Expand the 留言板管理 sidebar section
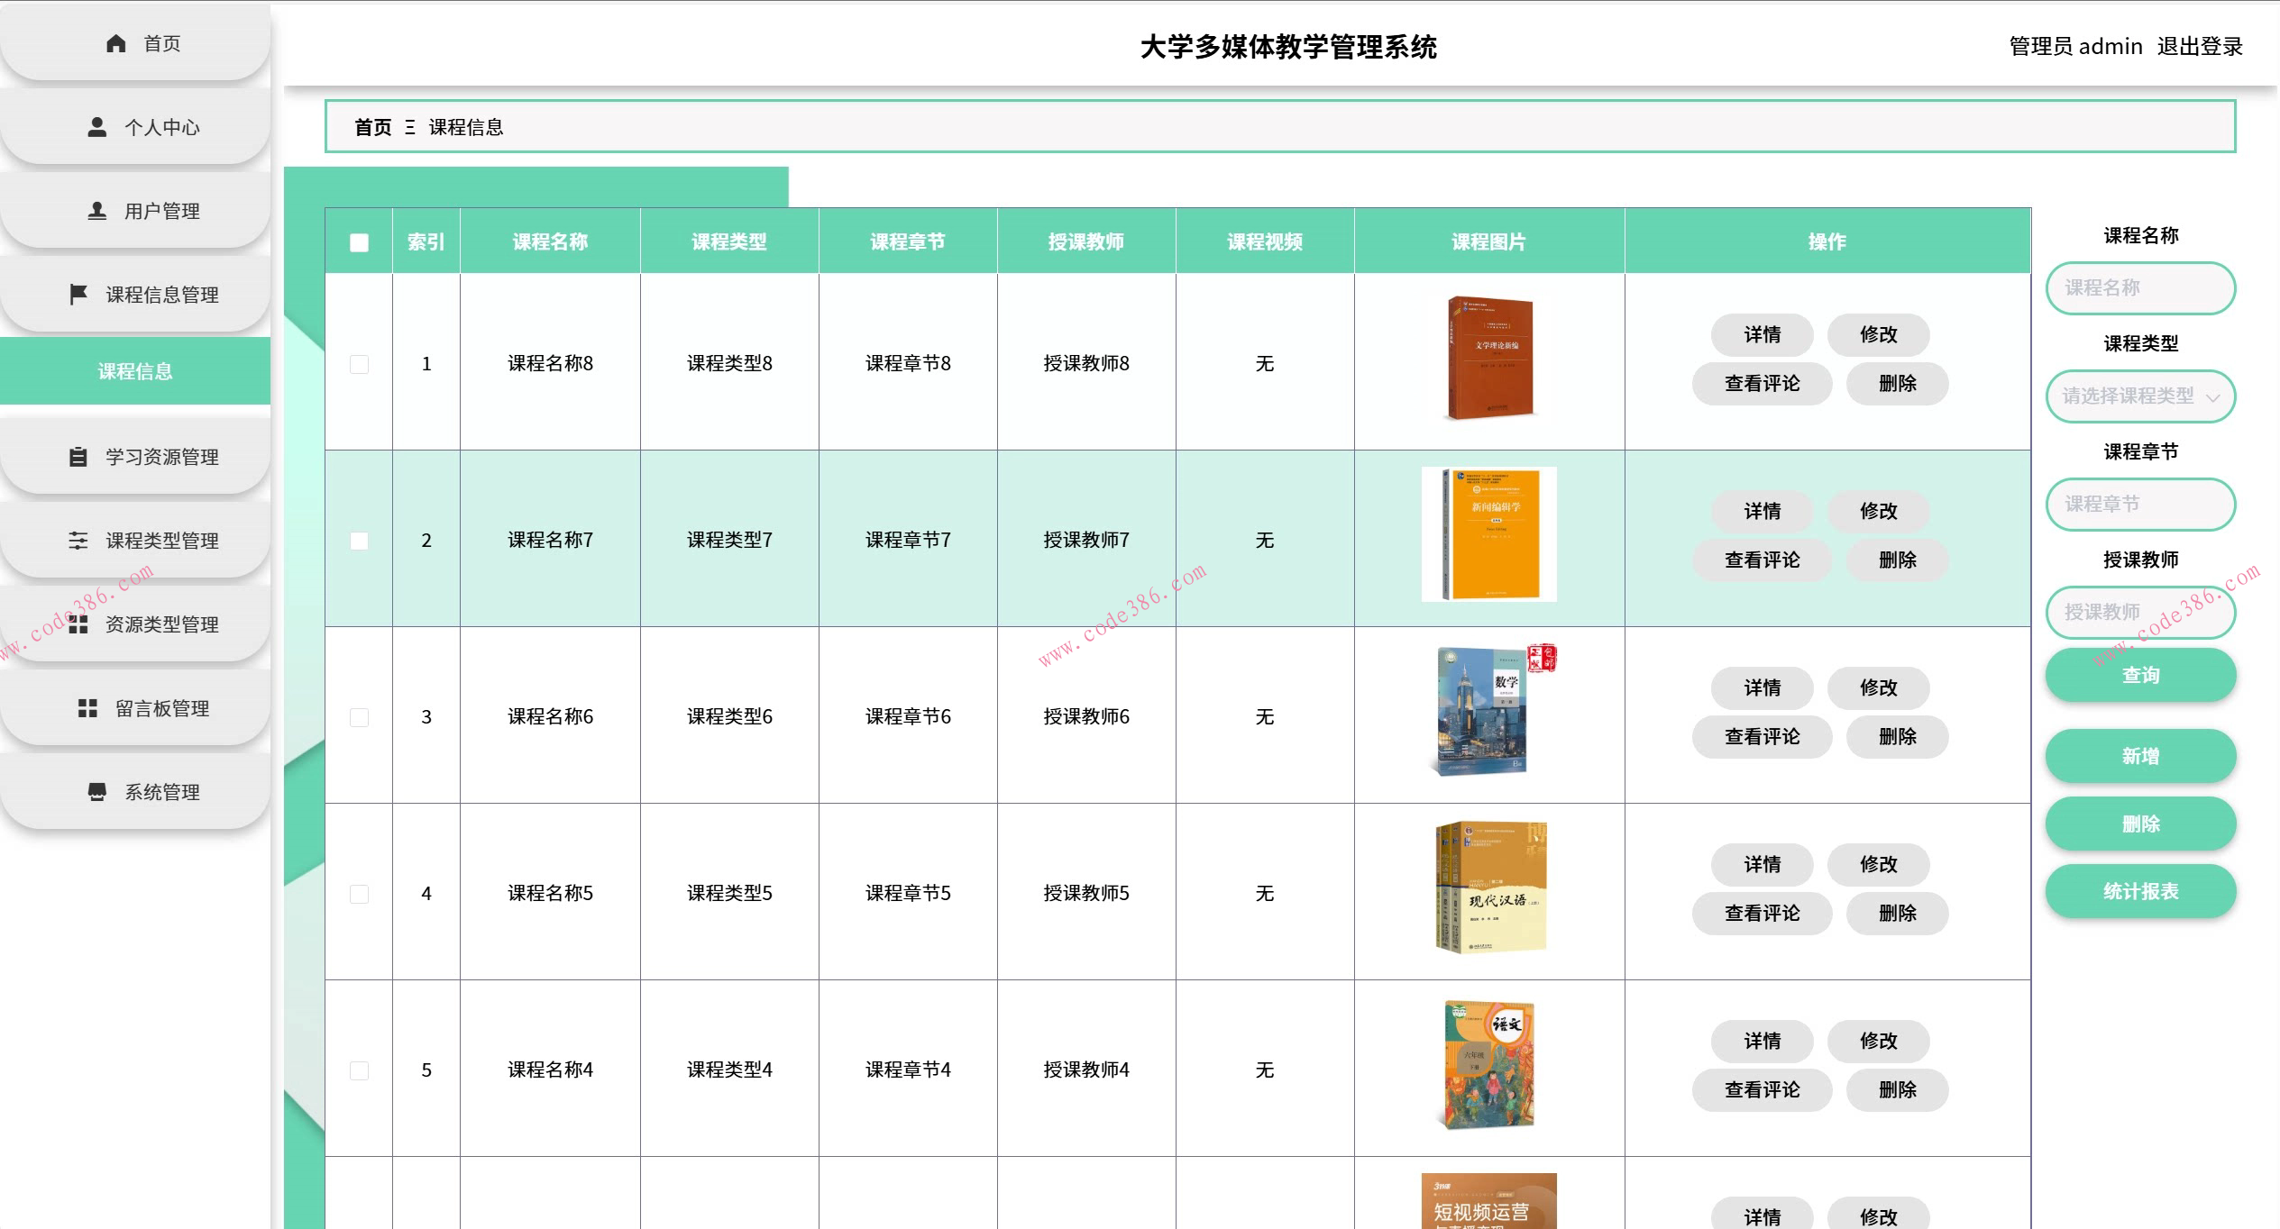2280x1229 pixels. 87,708
